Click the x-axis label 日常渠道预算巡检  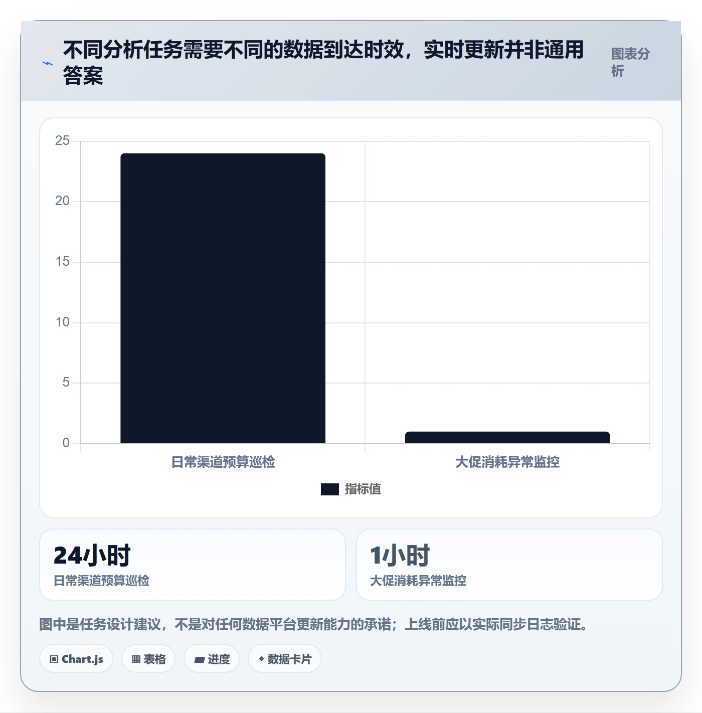(223, 462)
